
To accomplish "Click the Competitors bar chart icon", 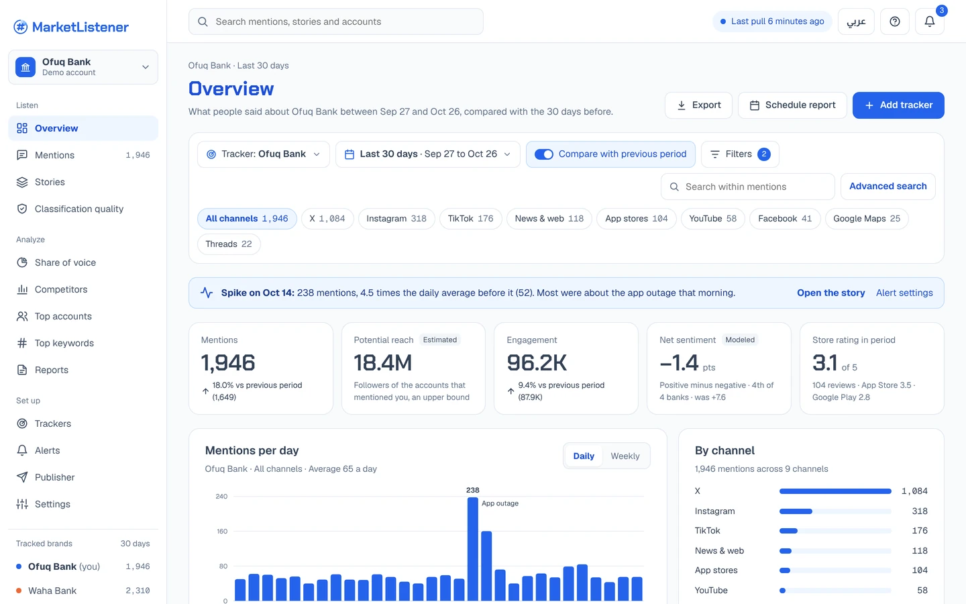I will [22, 289].
